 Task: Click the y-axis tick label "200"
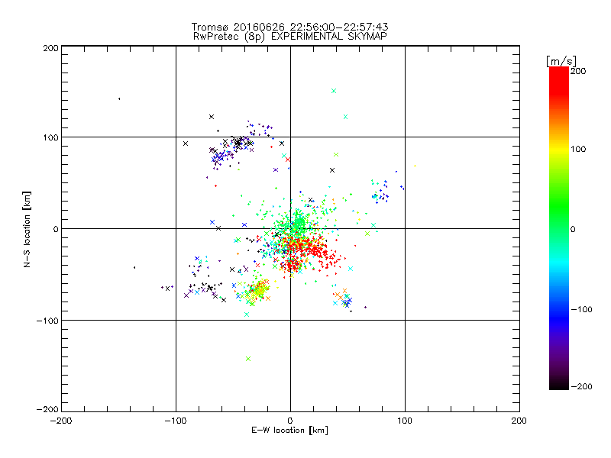[x=50, y=48]
